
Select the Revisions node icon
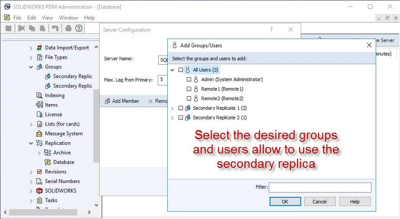39,172
